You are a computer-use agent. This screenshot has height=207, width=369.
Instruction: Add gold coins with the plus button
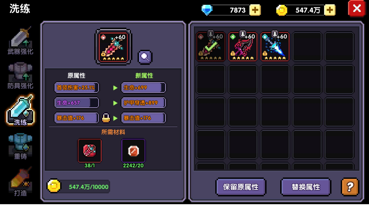pyautogui.click(x=330, y=10)
